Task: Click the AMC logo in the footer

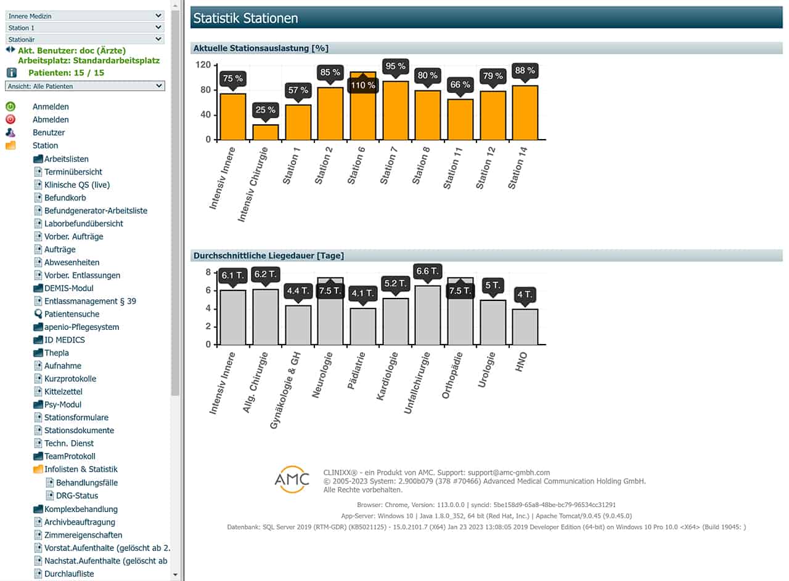Action: click(x=292, y=478)
